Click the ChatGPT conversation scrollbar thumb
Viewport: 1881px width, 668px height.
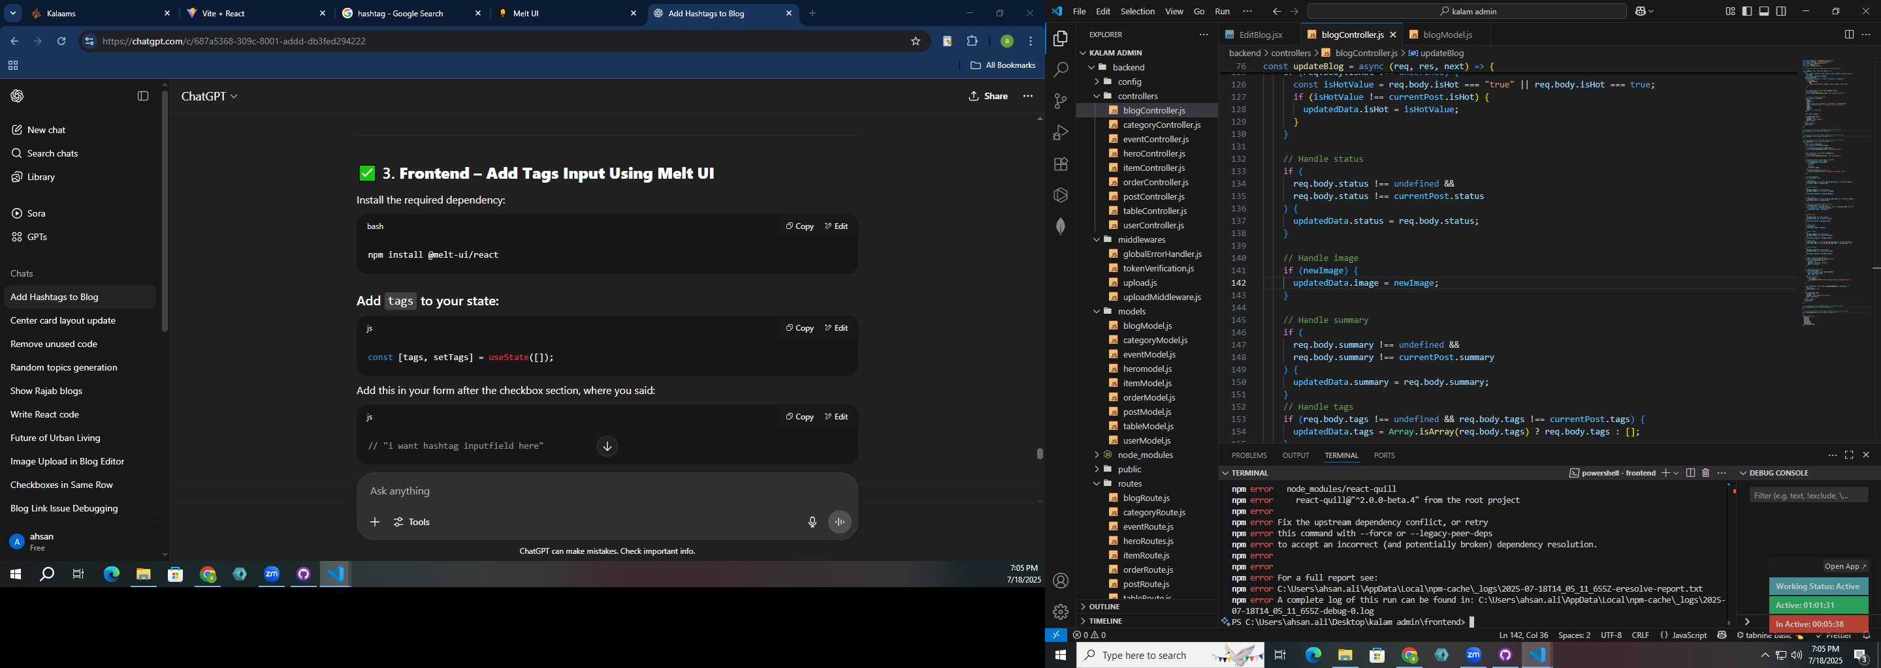1039,453
